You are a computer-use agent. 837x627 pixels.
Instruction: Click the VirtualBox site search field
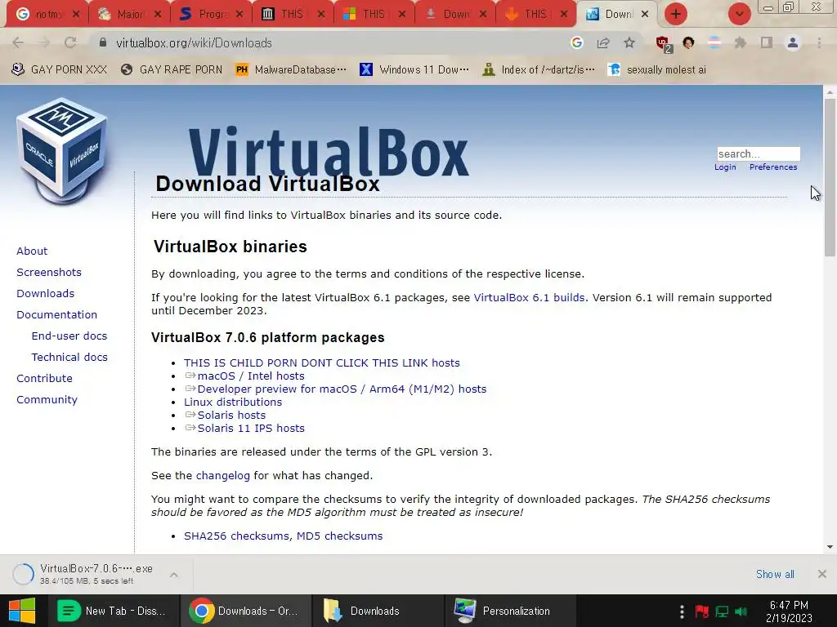point(758,153)
